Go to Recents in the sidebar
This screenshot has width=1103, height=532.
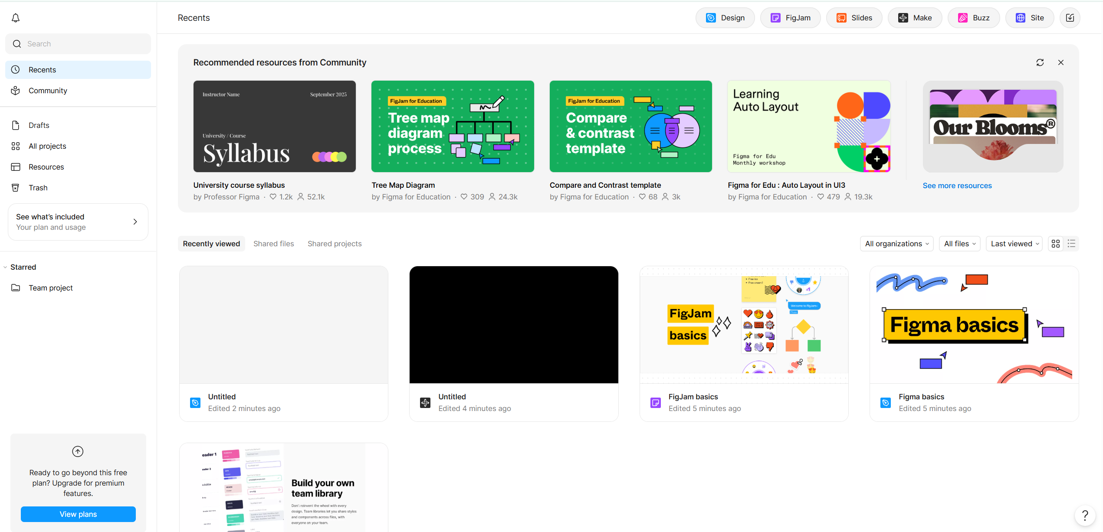(78, 70)
